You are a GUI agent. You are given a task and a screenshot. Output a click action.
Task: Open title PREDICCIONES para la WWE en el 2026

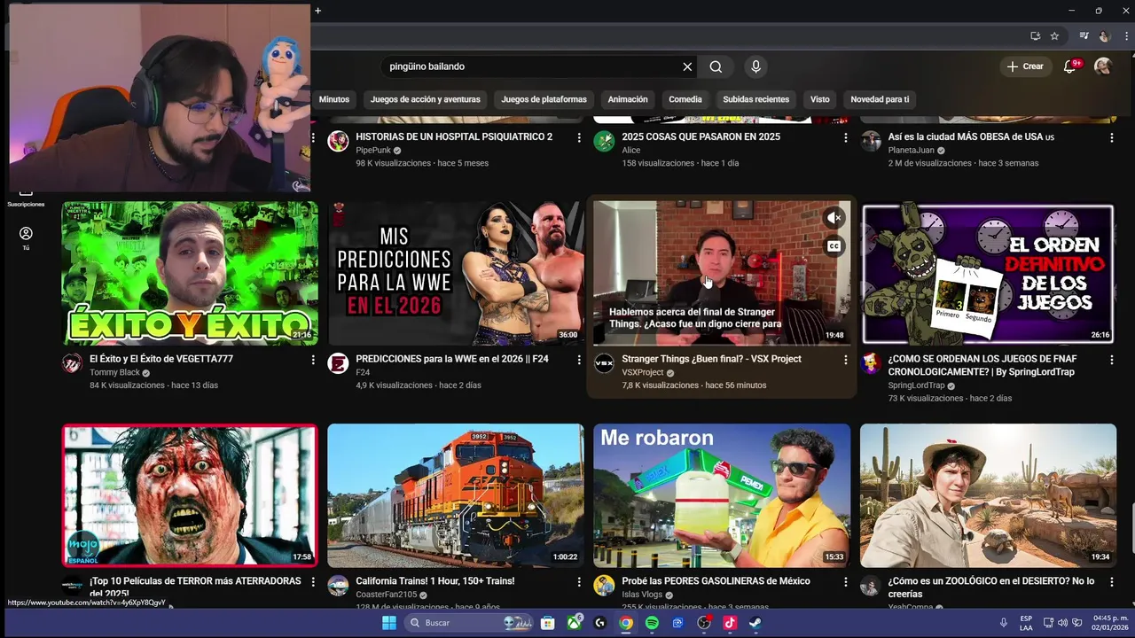pos(452,359)
